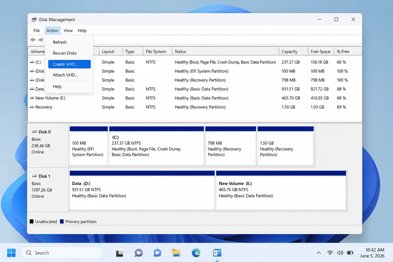
Task: Sort by the File System column header
Action: 158,51
